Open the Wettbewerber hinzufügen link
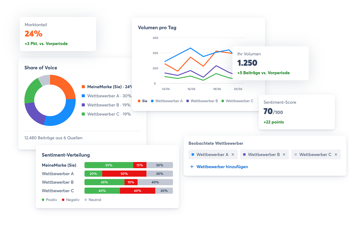This screenshot has height=225, width=349. coord(222,167)
